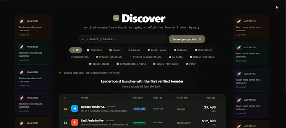Viewport: 286px width, 128px height.
Task: Click the SOFTWARE category badge
Action: [139, 123]
